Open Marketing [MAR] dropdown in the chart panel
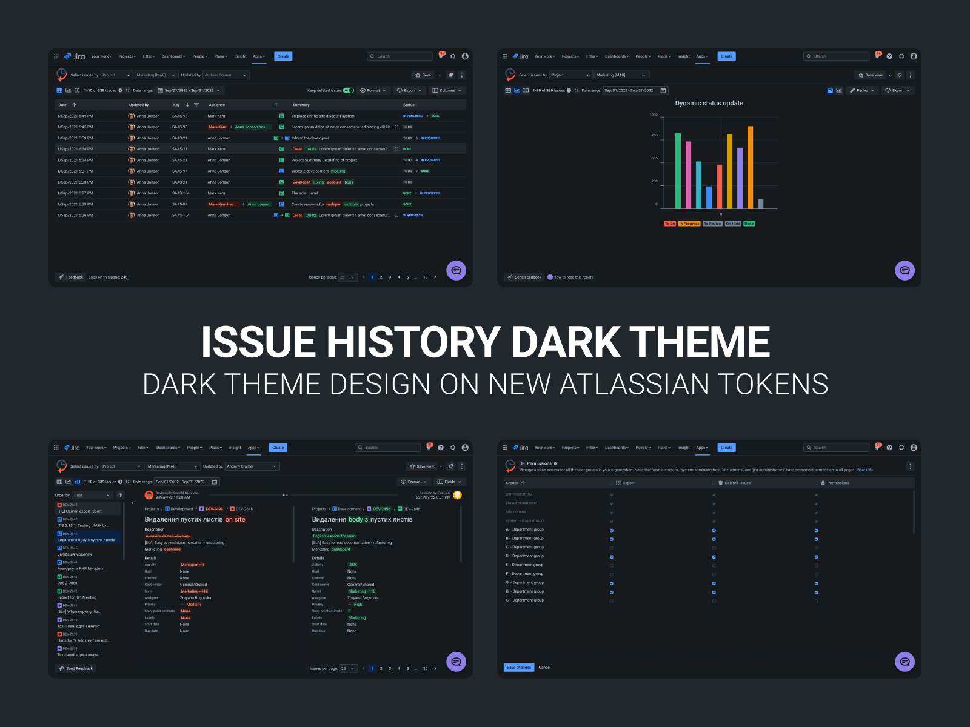The height and width of the screenshot is (727, 970). click(621, 75)
